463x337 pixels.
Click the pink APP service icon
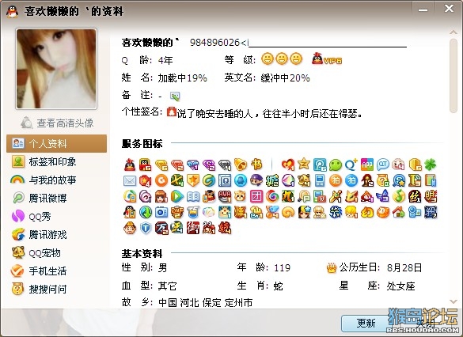coord(367,165)
